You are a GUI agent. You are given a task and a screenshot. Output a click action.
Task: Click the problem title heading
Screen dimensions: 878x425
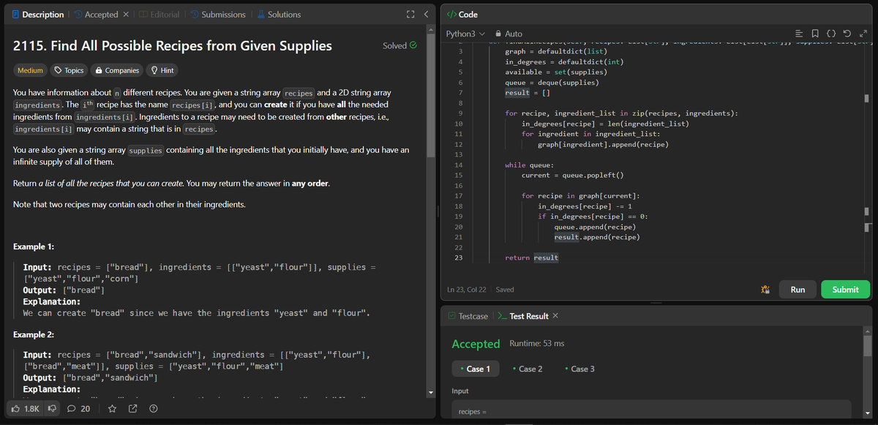(x=173, y=45)
